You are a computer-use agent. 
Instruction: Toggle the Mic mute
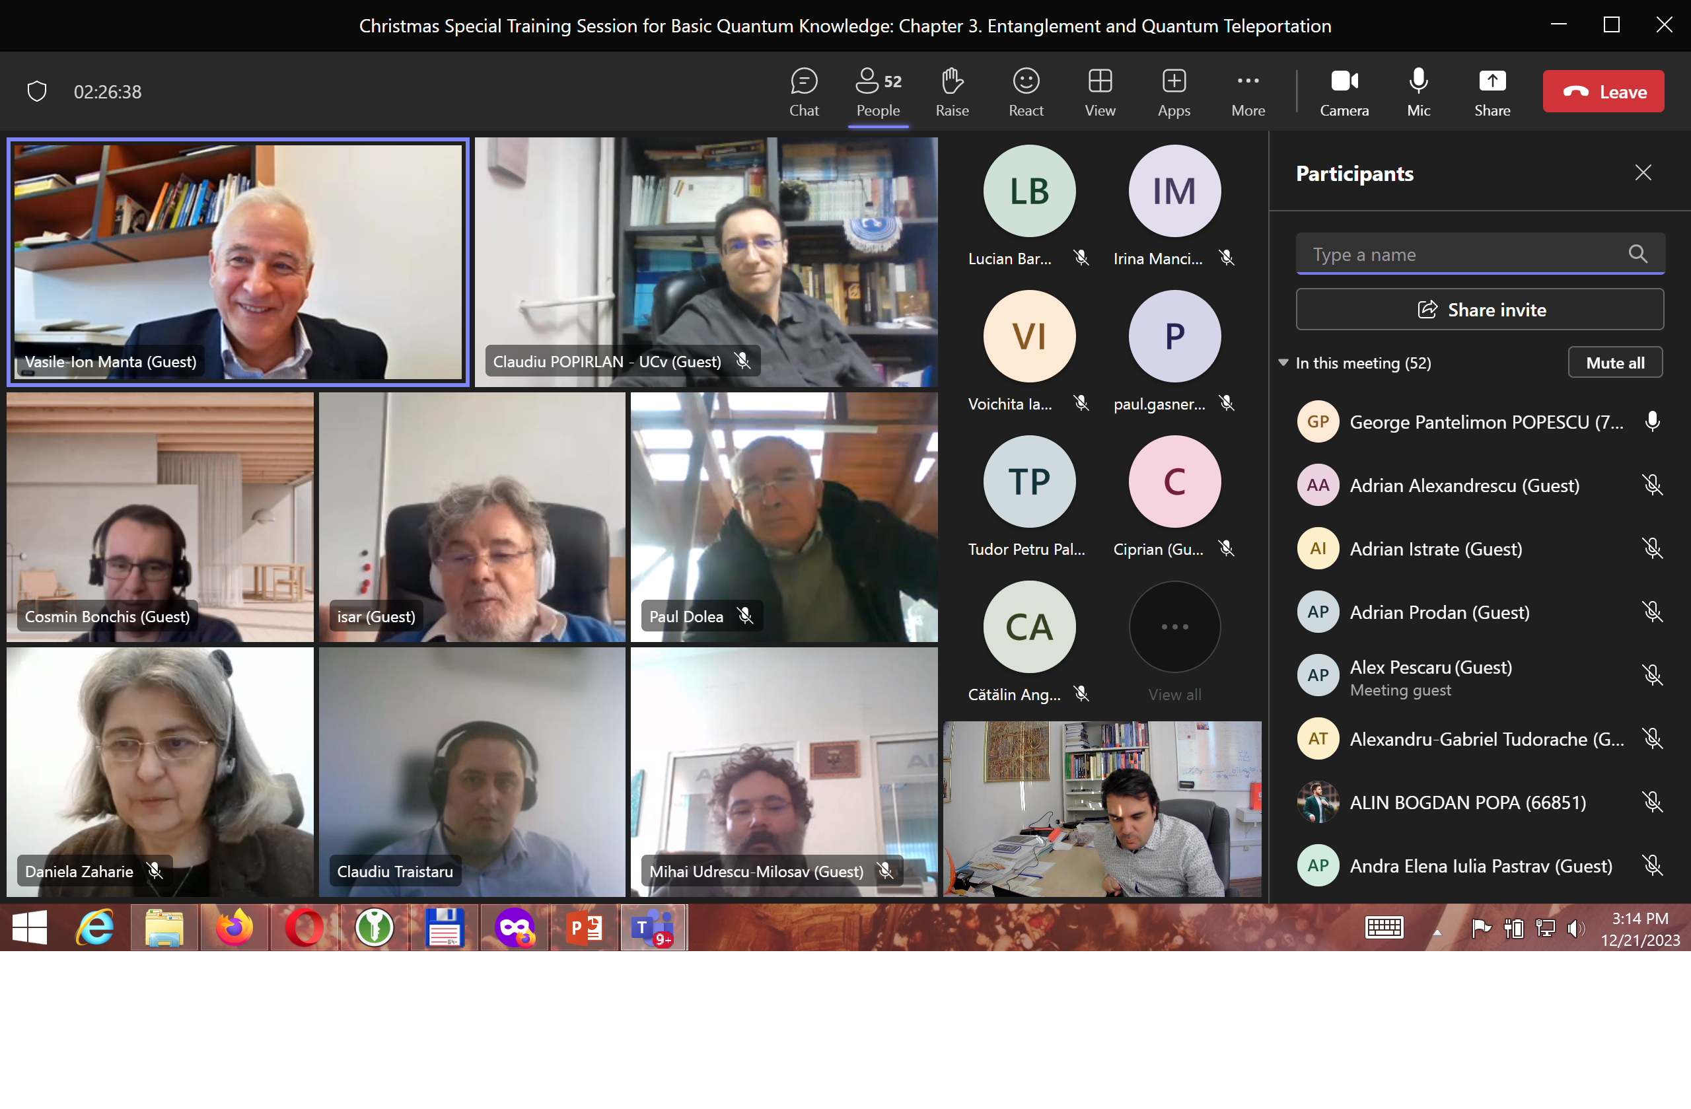click(x=1418, y=92)
